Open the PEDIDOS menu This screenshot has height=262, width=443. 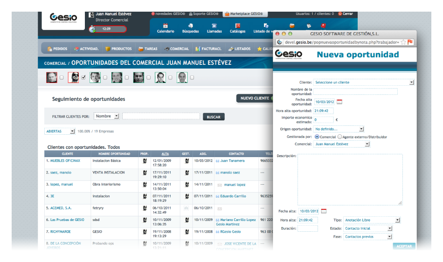coord(57,49)
